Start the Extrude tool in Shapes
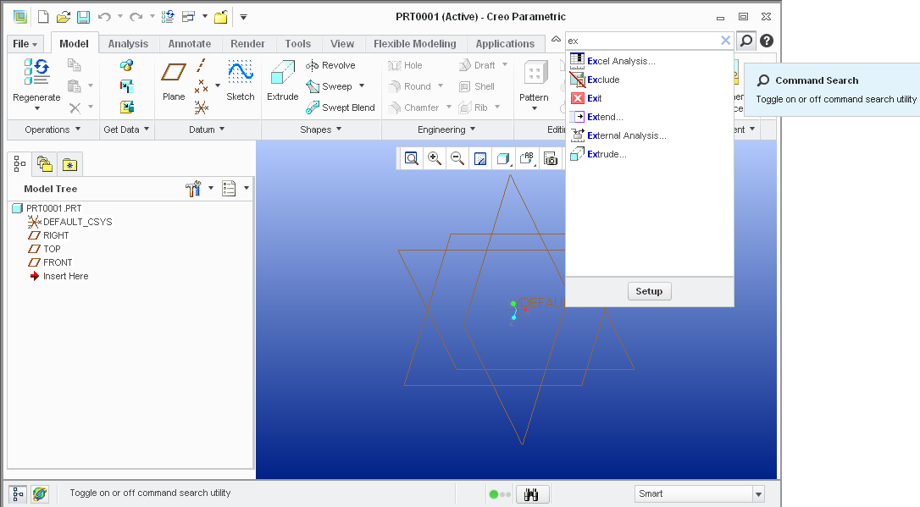The width and height of the screenshot is (920, 507). click(x=283, y=80)
